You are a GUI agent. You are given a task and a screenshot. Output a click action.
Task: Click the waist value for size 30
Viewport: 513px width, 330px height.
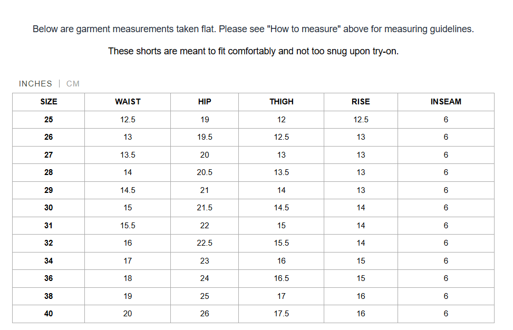coord(128,208)
